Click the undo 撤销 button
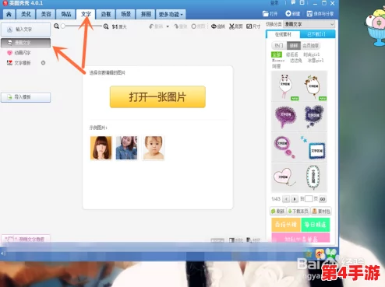Screen dimensions: 385x287 click(156, 26)
